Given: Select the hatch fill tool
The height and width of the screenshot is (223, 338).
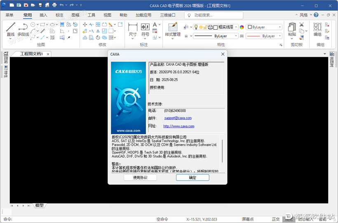Looking at the screenshot, I should click(52, 37).
